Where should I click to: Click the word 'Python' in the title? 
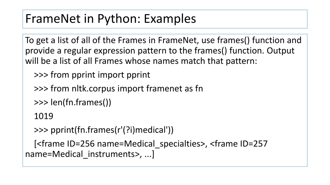[119, 19]
